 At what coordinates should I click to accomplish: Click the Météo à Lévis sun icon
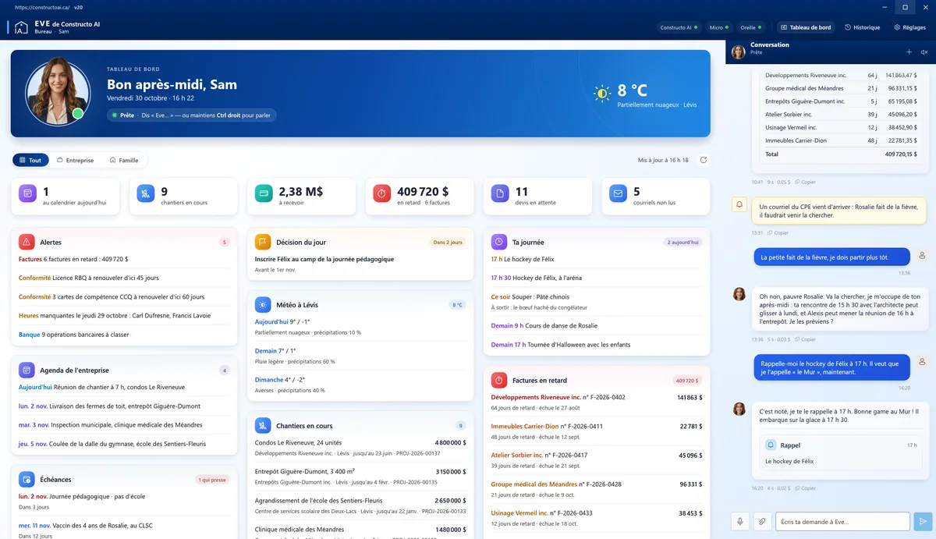263,304
